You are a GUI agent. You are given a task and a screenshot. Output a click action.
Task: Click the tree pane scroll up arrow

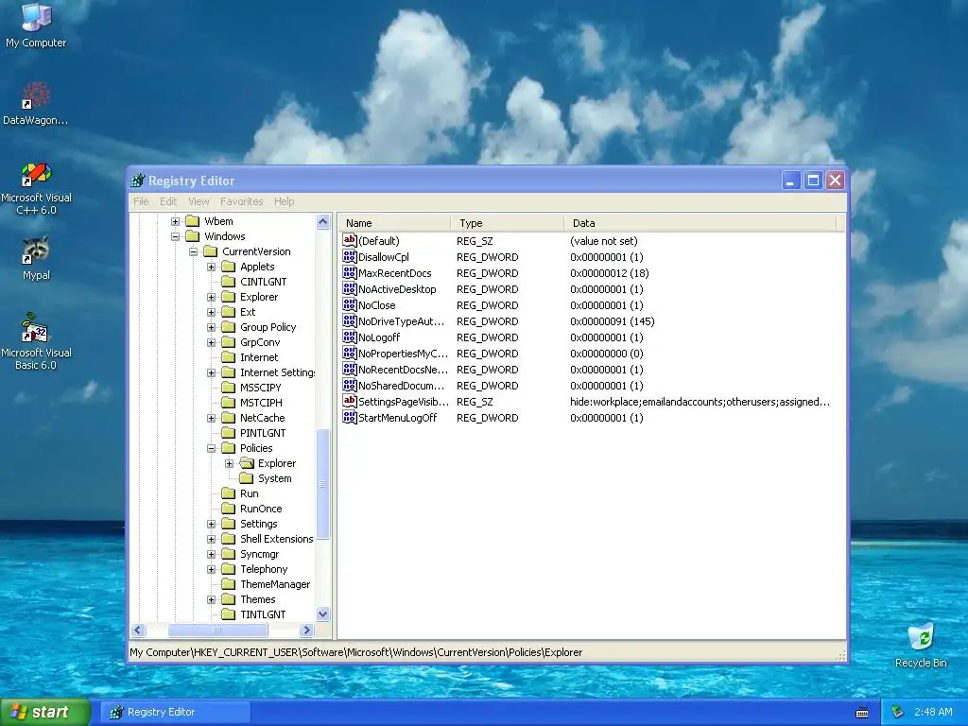(x=323, y=221)
